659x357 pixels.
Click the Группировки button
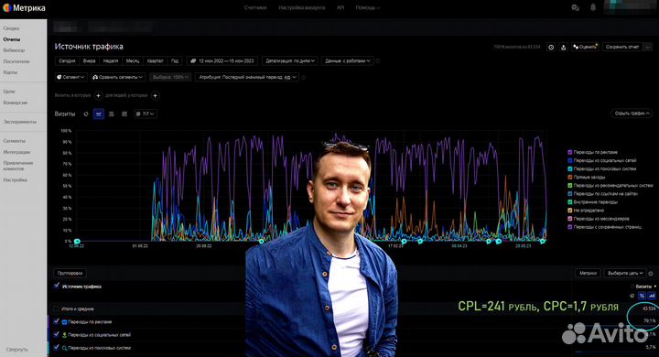pyautogui.click(x=70, y=274)
